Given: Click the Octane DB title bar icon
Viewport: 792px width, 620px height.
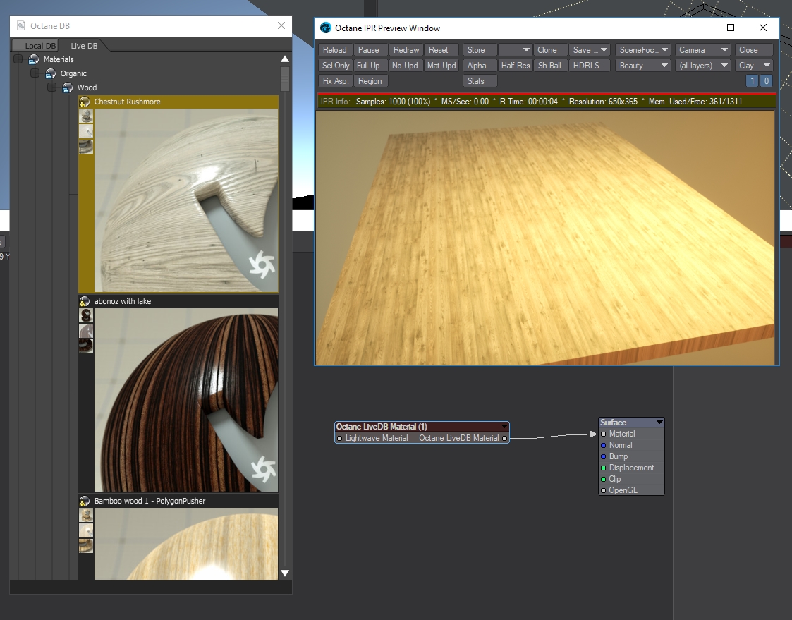Looking at the screenshot, I should tap(20, 25).
